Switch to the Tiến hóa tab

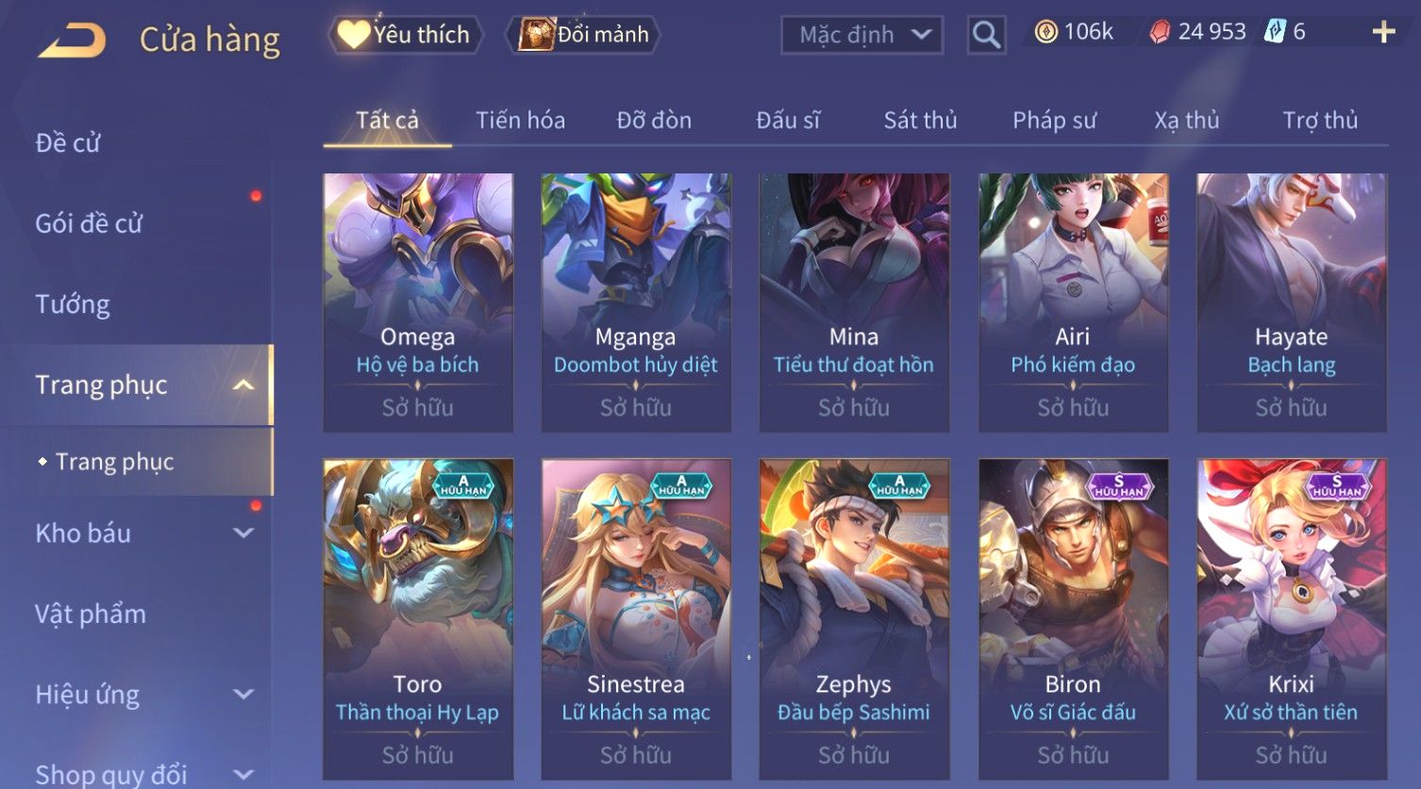(520, 120)
